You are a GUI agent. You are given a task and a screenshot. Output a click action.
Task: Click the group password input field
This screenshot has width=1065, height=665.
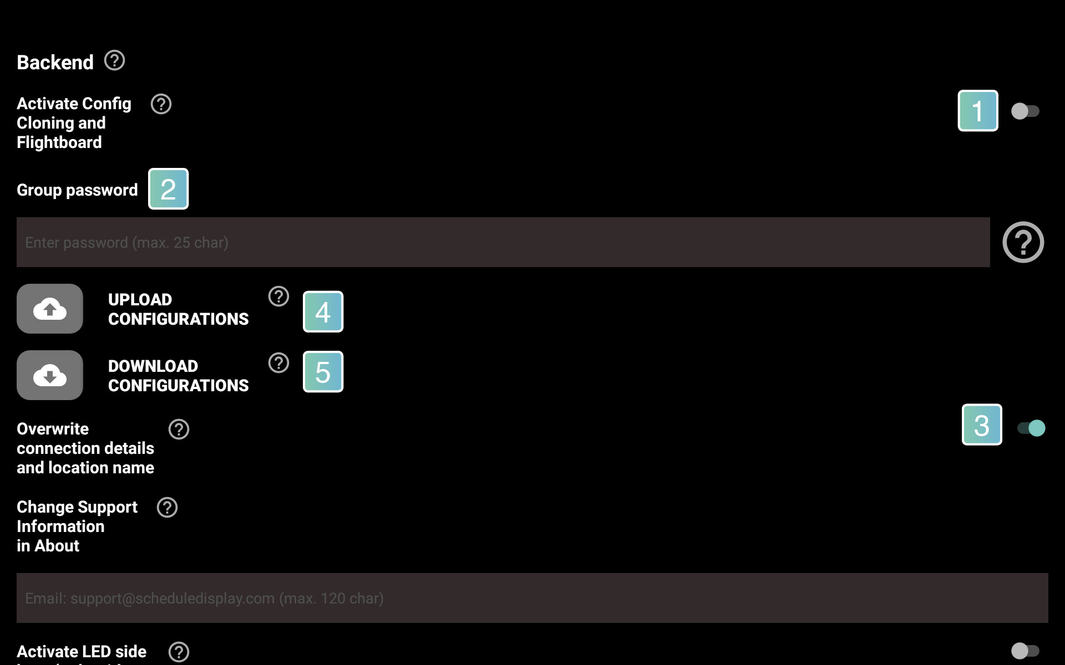click(503, 242)
